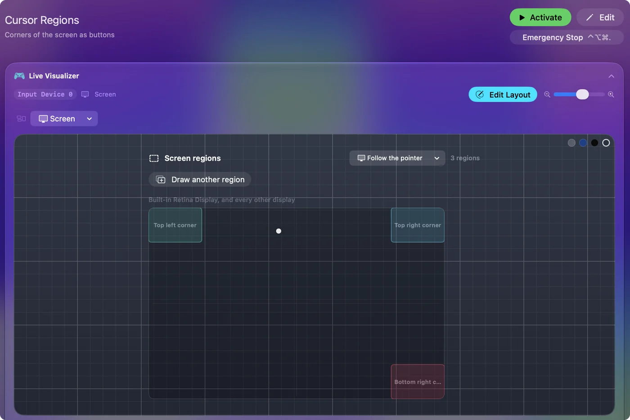Open Edit mode with pencil button
The height and width of the screenshot is (420, 630).
pyautogui.click(x=600, y=18)
